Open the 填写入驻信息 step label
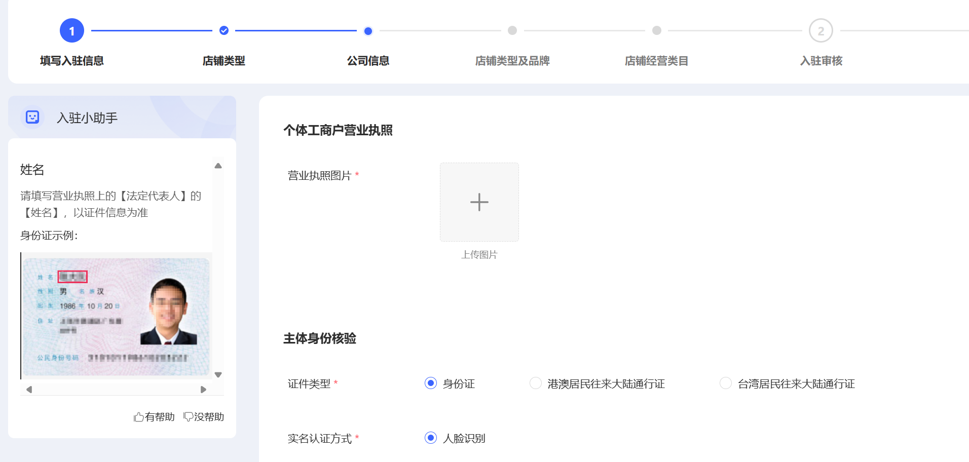The width and height of the screenshot is (969, 462). coord(72,61)
